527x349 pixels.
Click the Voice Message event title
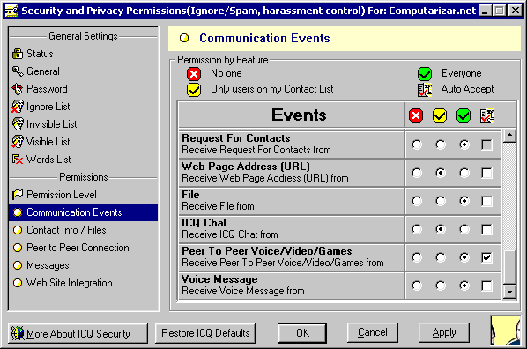pos(219,279)
